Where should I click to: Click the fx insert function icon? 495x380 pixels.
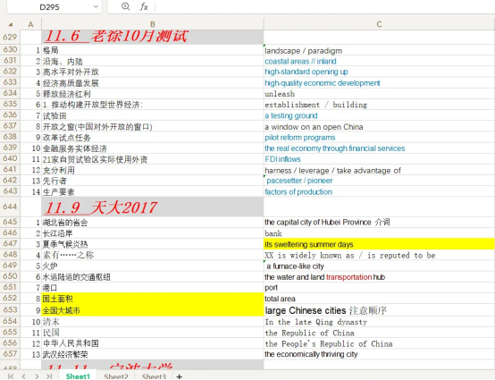point(144,6)
